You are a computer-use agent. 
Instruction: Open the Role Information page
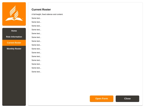coord(14,37)
